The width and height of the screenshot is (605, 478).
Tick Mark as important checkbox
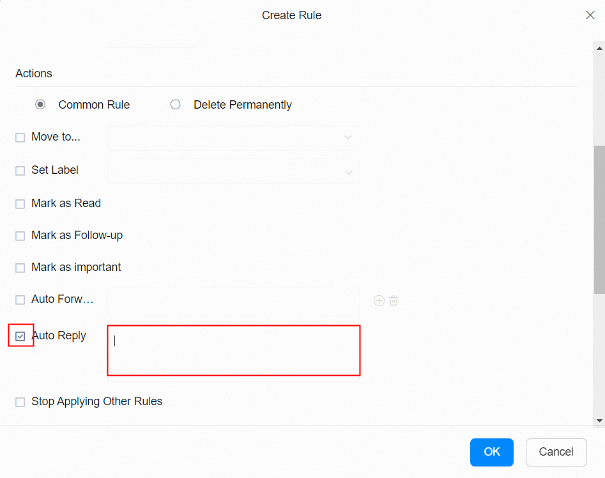point(20,268)
